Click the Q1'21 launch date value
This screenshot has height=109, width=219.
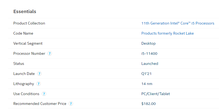pos(146,74)
